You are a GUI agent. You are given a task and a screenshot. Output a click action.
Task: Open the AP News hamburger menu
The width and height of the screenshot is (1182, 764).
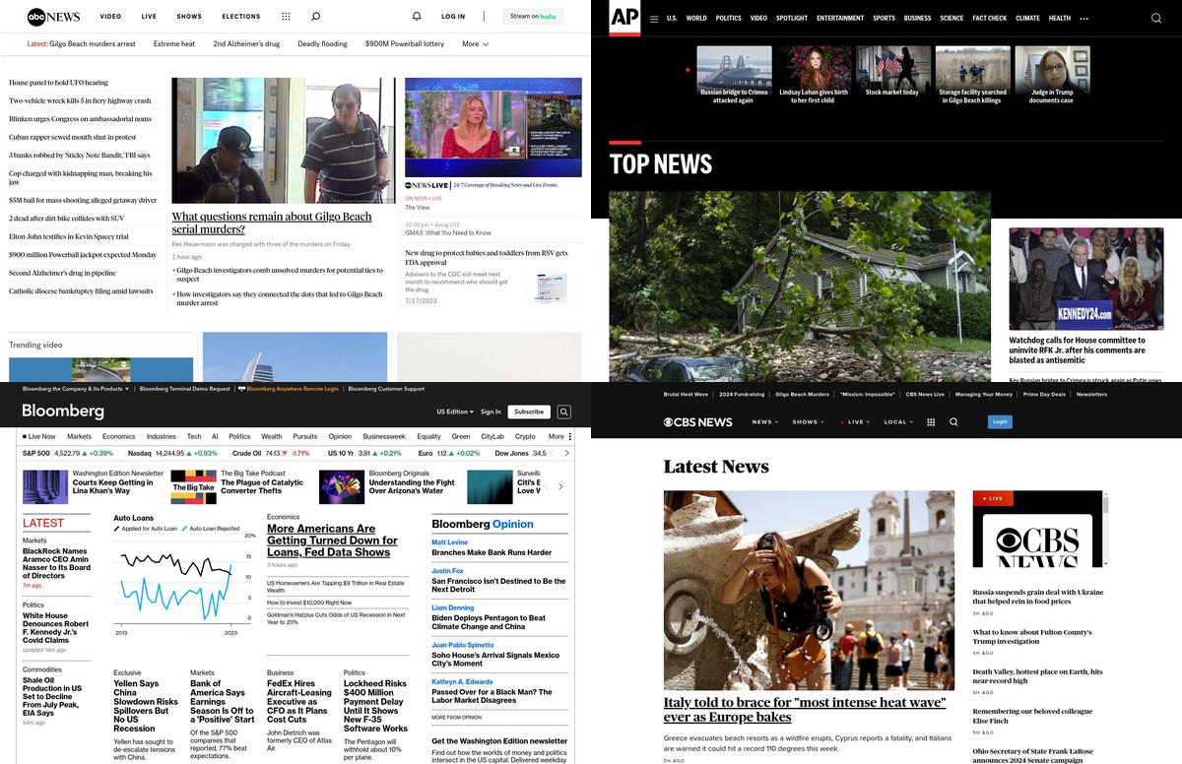[x=654, y=19]
